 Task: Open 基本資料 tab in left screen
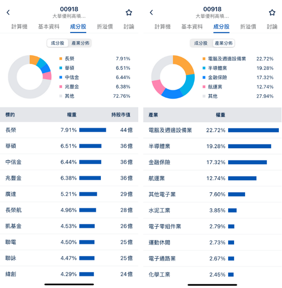[49, 27]
